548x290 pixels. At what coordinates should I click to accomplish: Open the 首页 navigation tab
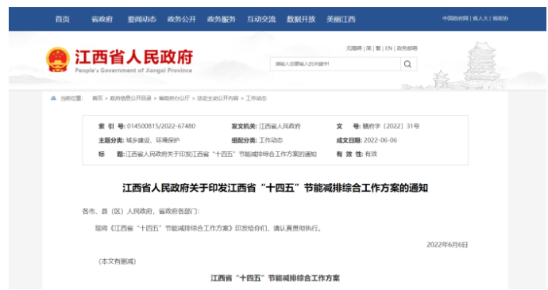coord(62,19)
